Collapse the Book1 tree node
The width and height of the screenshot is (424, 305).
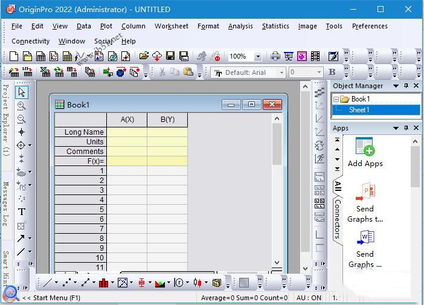336,99
